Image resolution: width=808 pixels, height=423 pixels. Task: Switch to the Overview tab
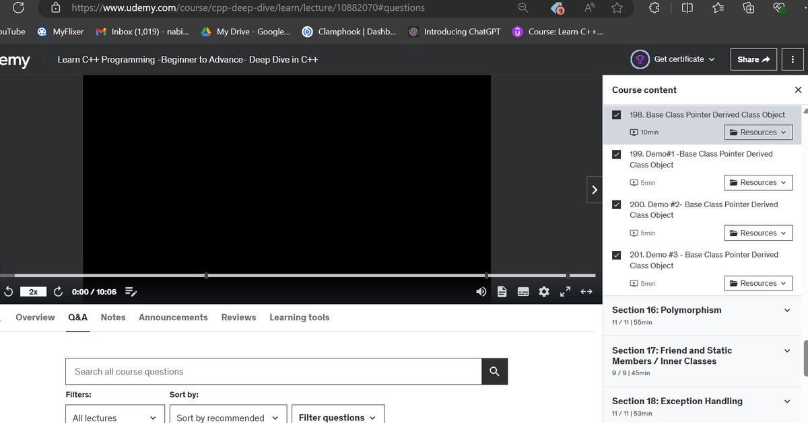pos(35,317)
